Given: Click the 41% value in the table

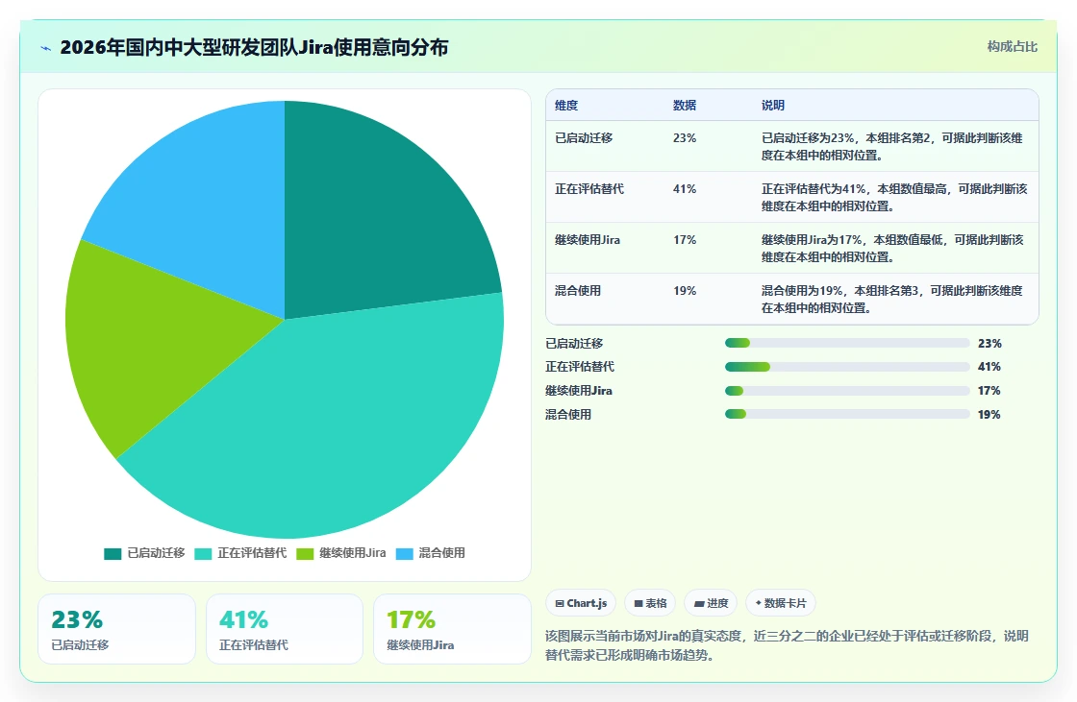Looking at the screenshot, I should click(685, 189).
